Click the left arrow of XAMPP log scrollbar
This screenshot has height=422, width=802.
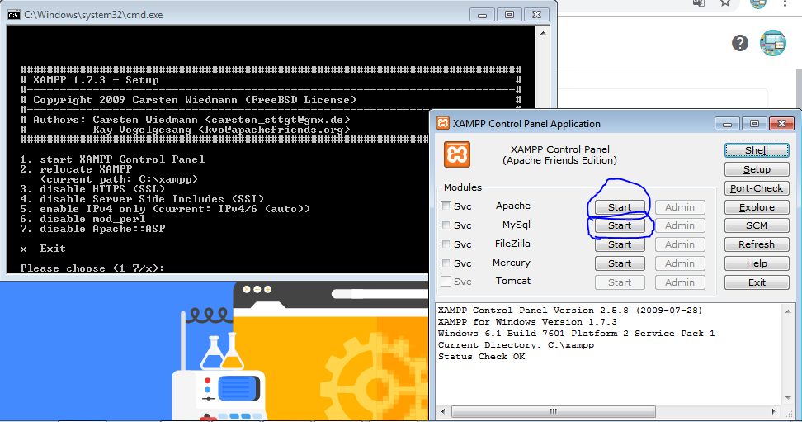pyautogui.click(x=443, y=411)
